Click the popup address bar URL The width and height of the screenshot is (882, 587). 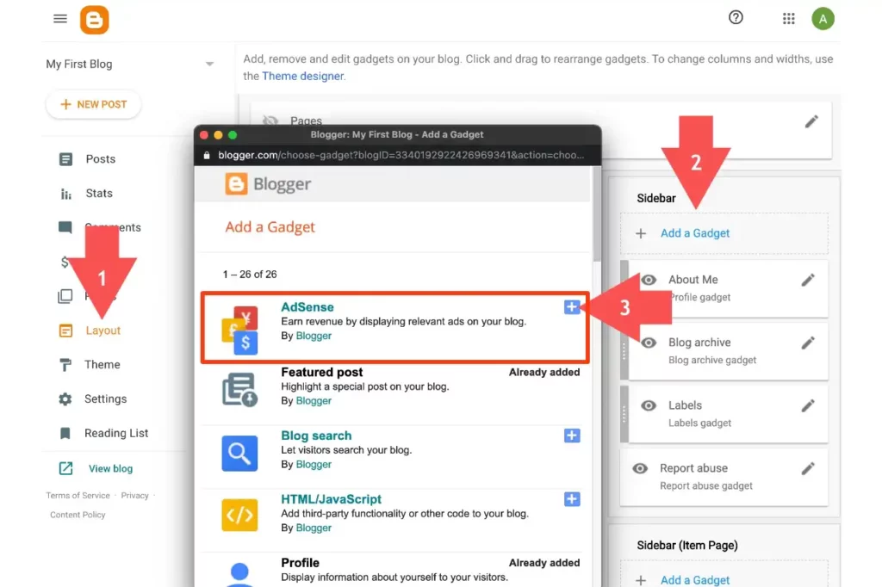[x=401, y=155]
